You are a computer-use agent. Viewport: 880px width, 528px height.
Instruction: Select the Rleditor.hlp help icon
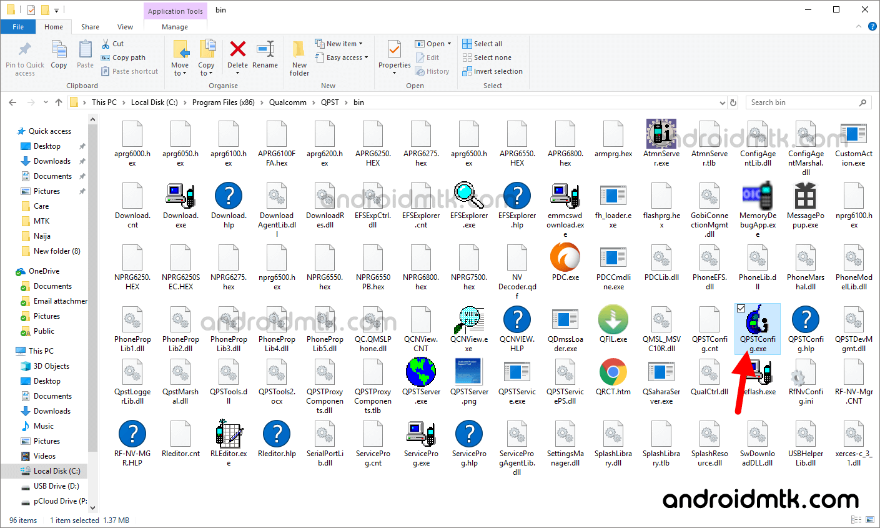tap(277, 434)
